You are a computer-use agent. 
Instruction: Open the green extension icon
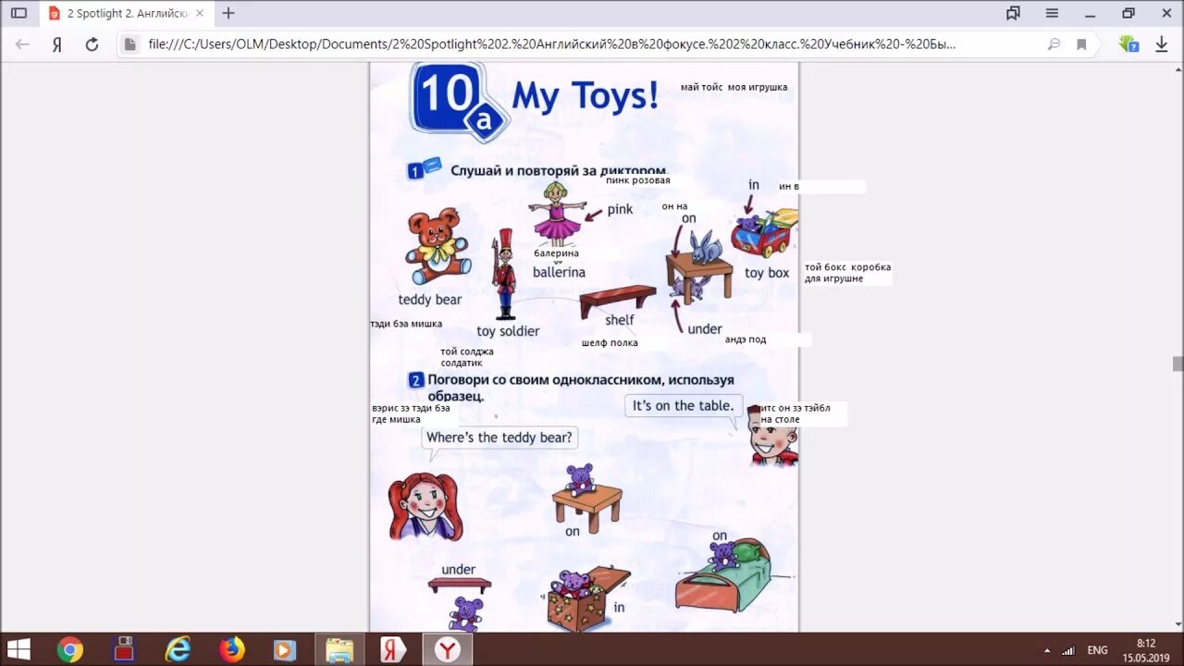tap(1128, 43)
